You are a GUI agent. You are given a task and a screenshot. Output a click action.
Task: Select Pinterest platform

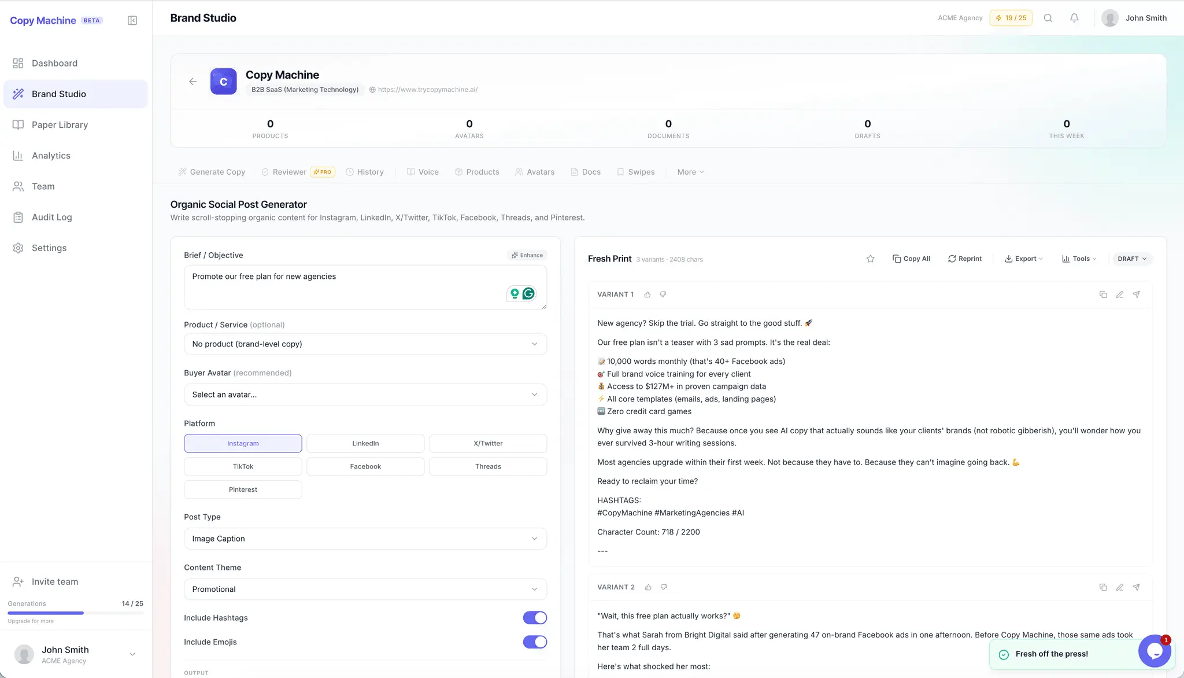(243, 489)
